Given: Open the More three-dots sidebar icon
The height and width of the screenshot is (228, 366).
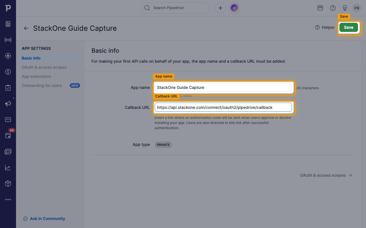Looking at the screenshot, I should tap(8, 199).
